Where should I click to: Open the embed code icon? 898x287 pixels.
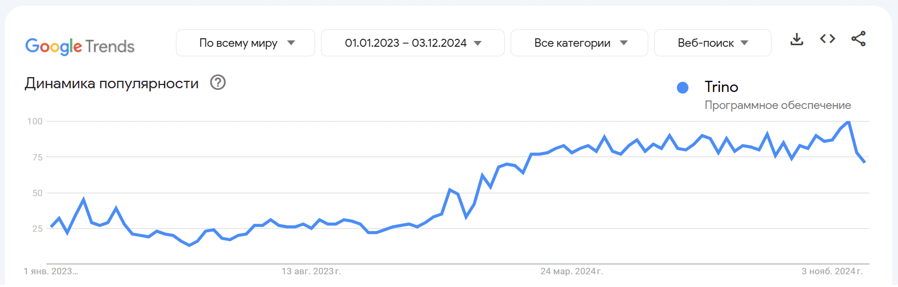pyautogui.click(x=827, y=39)
